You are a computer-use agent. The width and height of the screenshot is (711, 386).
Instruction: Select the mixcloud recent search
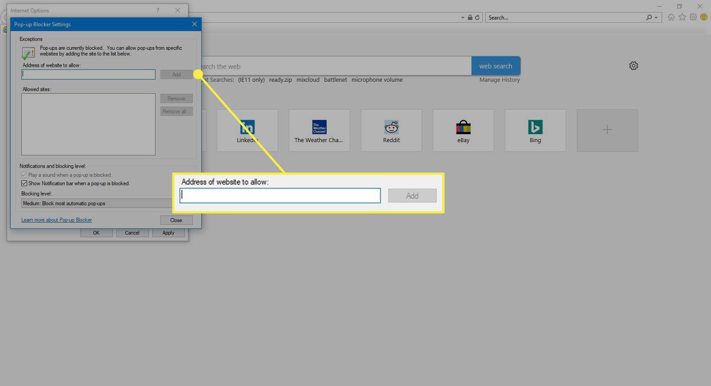[x=308, y=80]
